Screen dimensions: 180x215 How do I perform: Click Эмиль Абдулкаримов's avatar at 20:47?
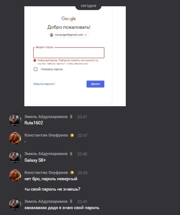tap(15, 120)
